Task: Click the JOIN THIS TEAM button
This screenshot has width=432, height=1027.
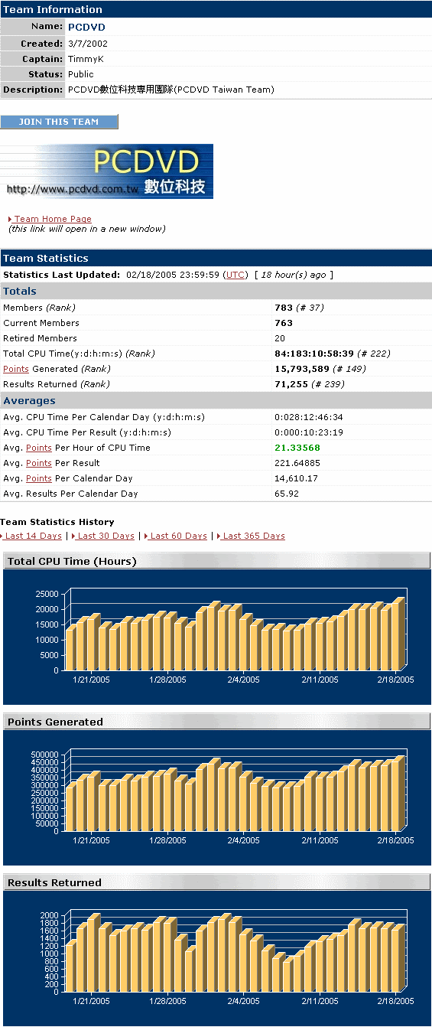Action: coord(59,122)
